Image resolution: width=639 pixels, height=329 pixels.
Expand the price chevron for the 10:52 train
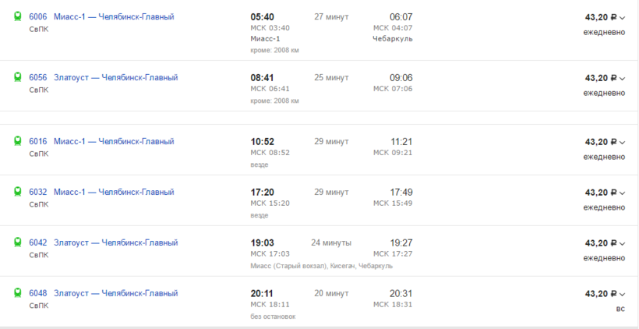622,142
